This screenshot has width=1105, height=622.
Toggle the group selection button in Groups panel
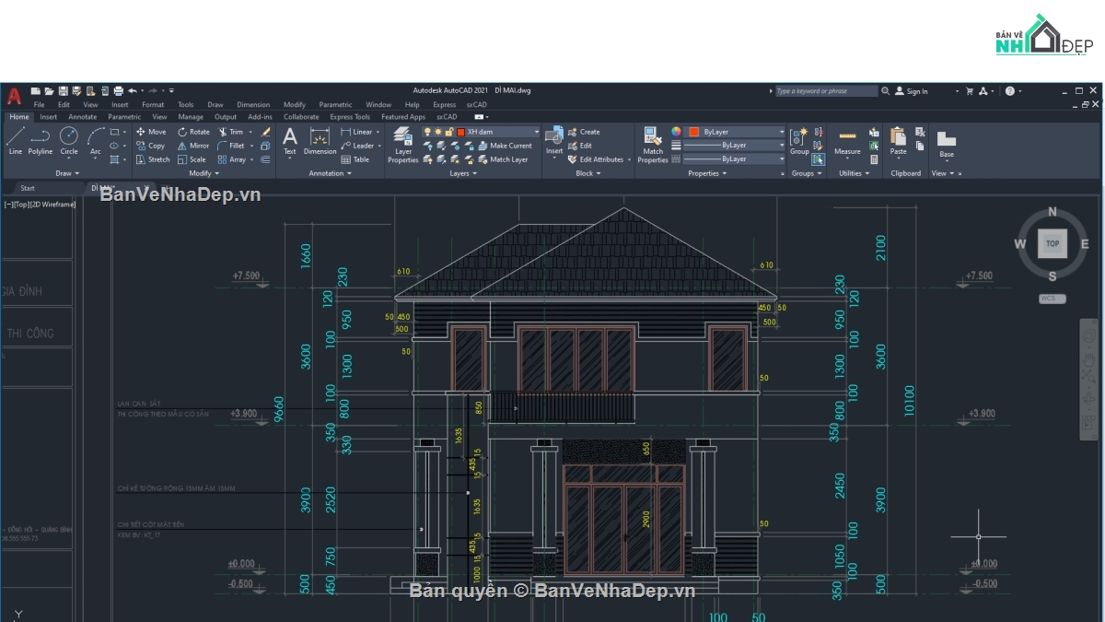tap(818, 159)
